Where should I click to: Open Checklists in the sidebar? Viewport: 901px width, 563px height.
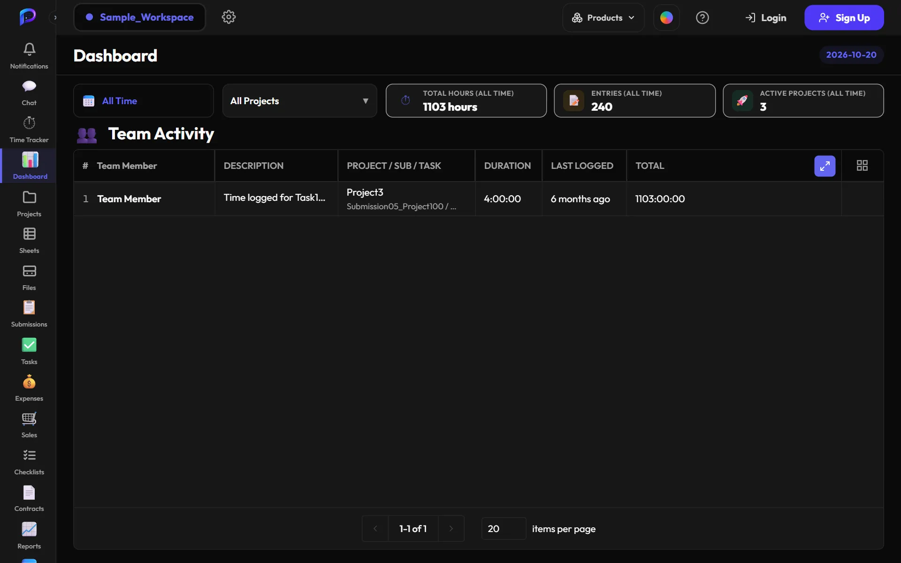(29, 462)
